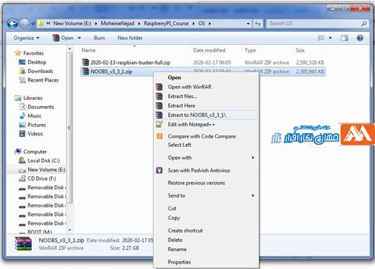Choose Extract files... in context menu

183,96
